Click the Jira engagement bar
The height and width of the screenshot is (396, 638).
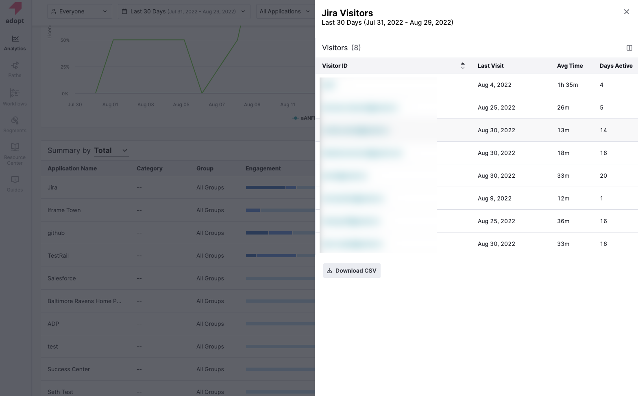click(280, 187)
